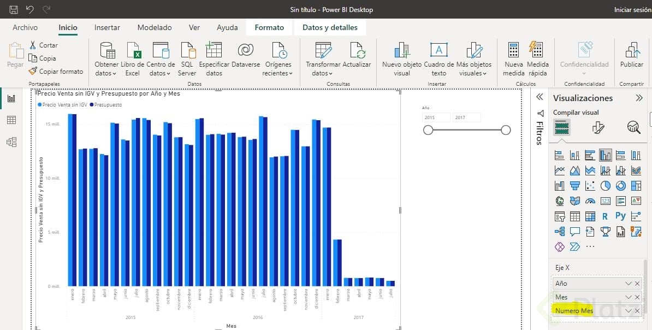
Task: Open the Datos y detalles tab
Action: pyautogui.click(x=330, y=27)
